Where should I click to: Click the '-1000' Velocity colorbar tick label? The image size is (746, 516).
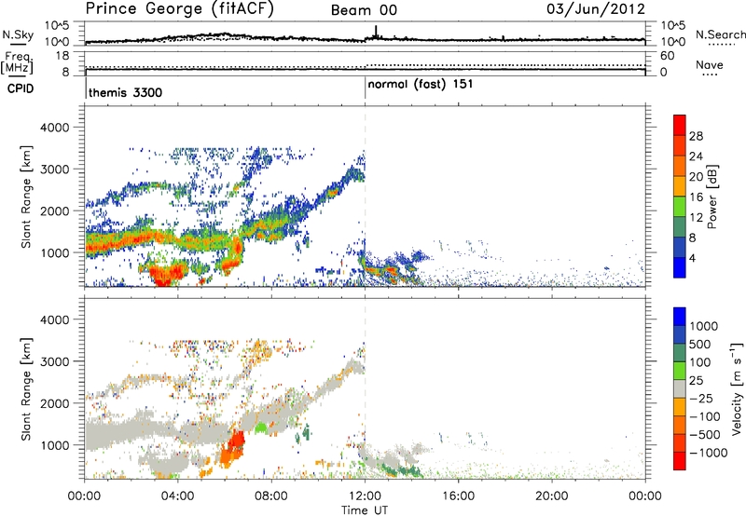click(709, 453)
